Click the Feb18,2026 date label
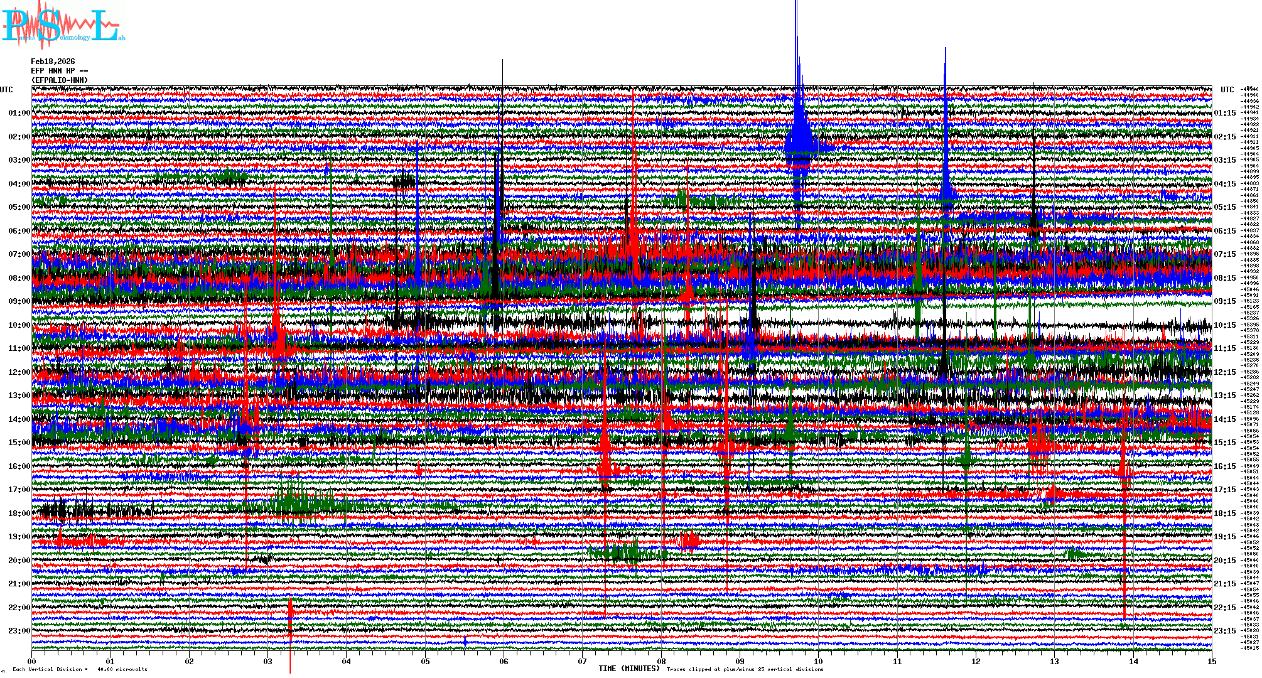This screenshot has width=1262, height=678. point(53,62)
